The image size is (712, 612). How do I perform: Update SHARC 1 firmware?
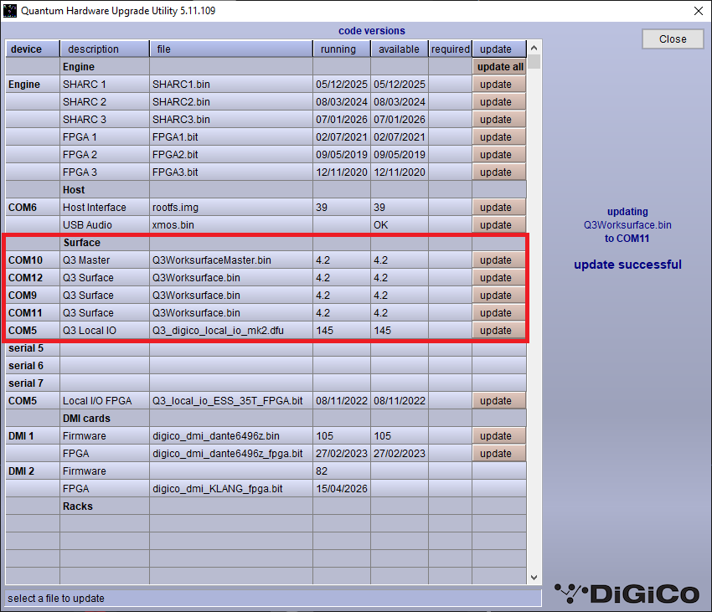(499, 85)
